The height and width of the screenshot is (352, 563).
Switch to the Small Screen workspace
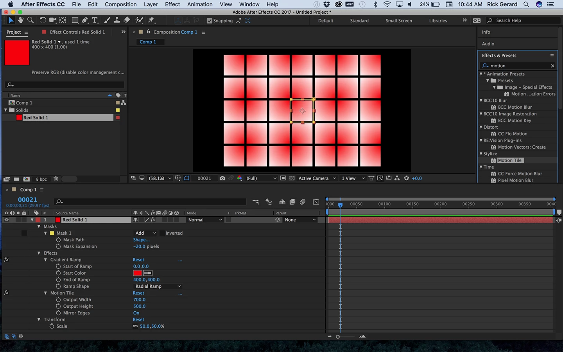click(x=399, y=21)
